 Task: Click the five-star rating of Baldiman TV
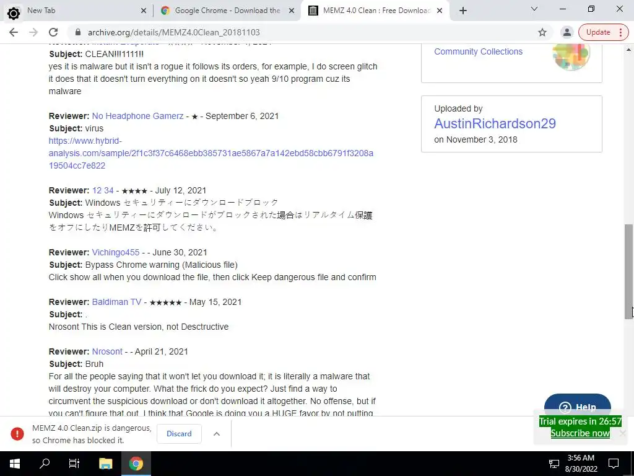(x=165, y=302)
